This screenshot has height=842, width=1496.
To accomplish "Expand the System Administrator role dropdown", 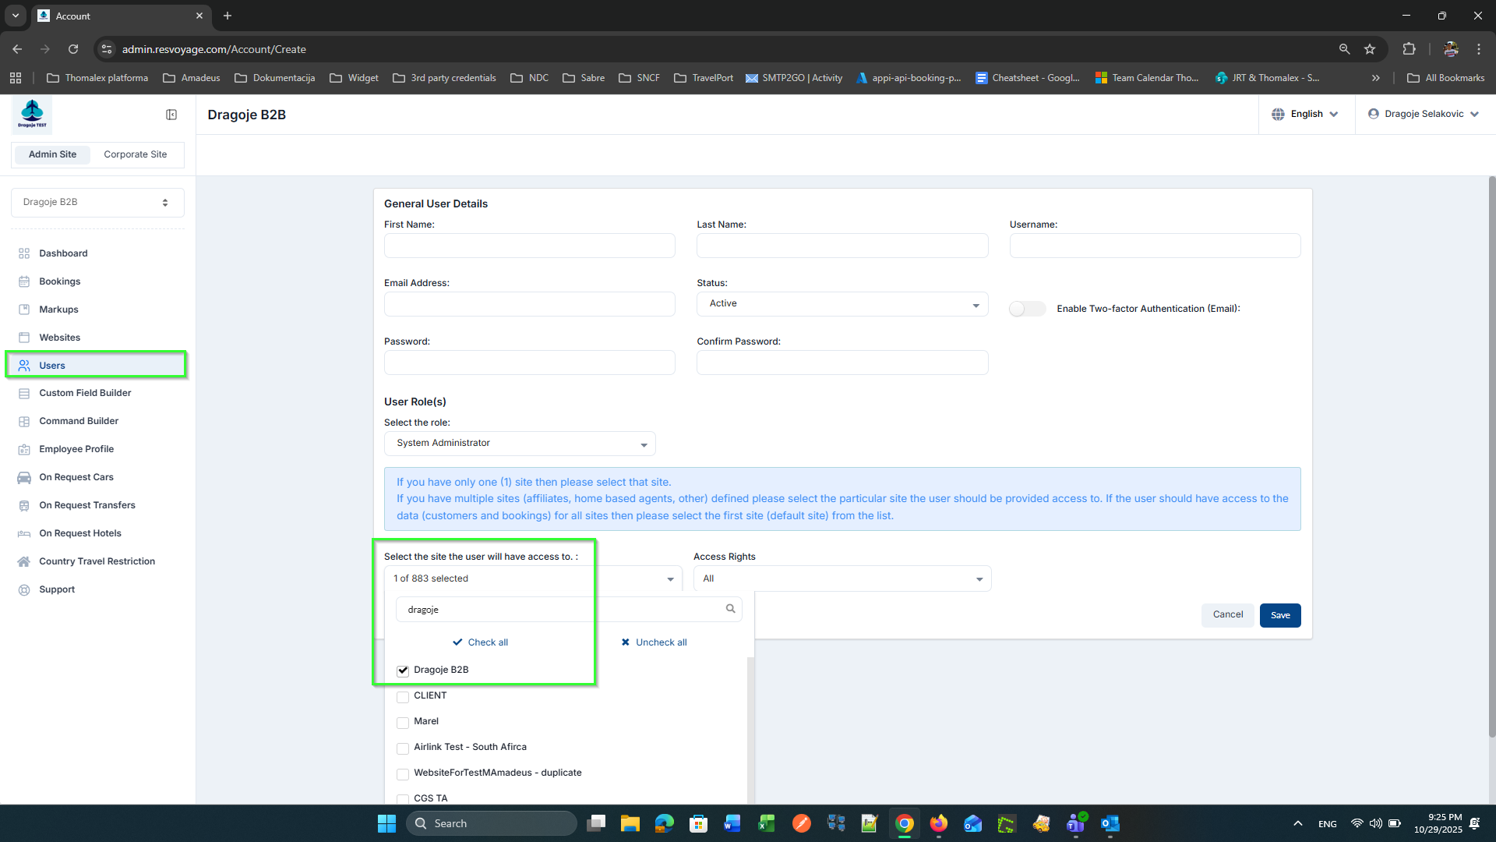I will 520,444.
